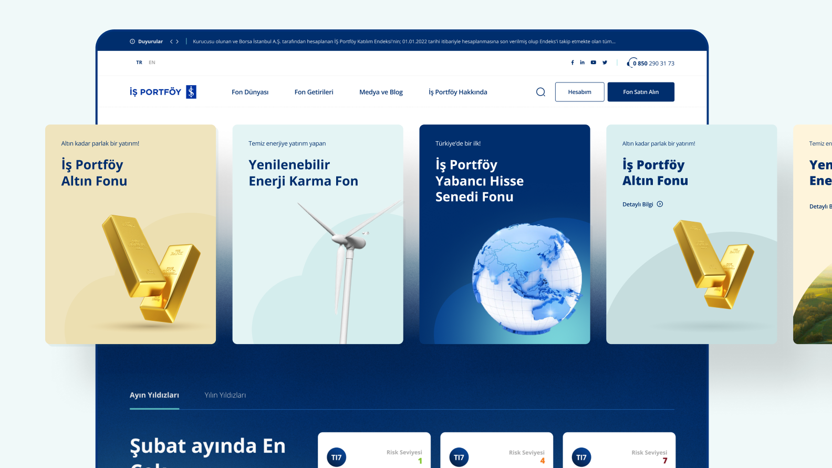Switch language to EN
Viewport: 832px width, 468px height.
(152, 63)
